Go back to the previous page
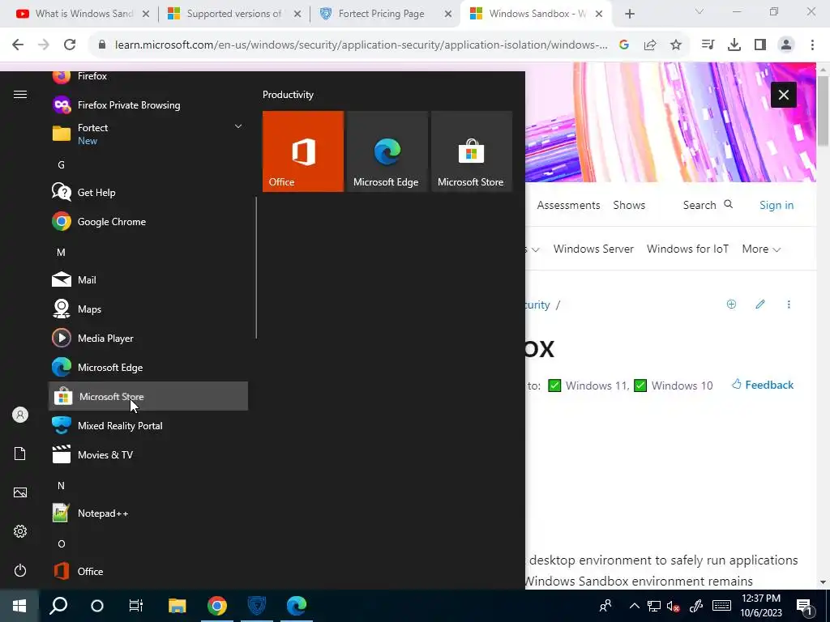The height and width of the screenshot is (622, 830). 18,45
